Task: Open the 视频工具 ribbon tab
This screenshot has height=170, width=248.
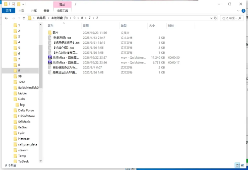Action: (62, 11)
